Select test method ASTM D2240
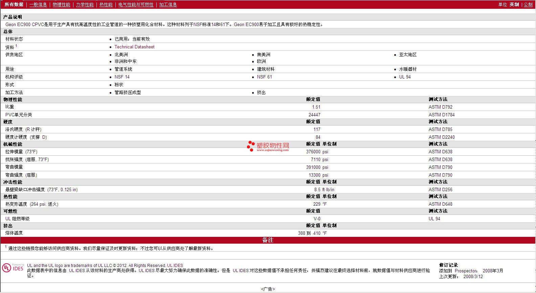Viewport: 536px width, 293px height. [442, 137]
